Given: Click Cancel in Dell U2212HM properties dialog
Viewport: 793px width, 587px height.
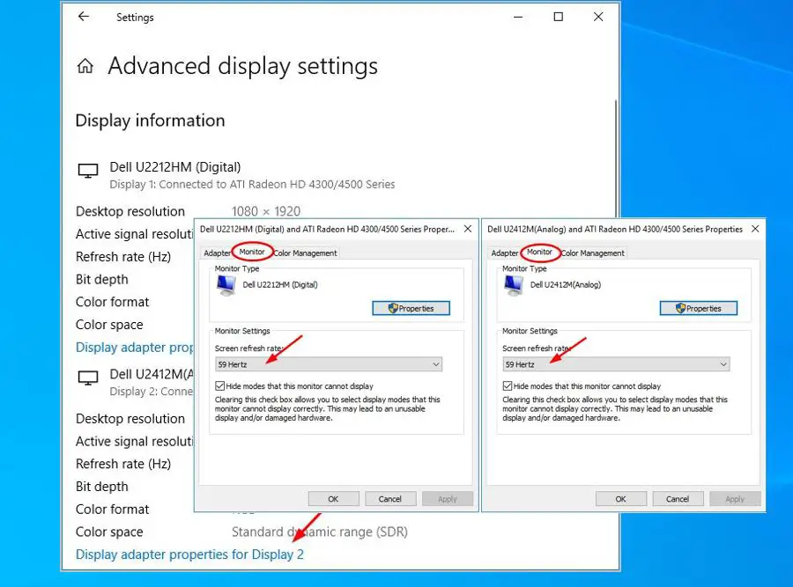Looking at the screenshot, I should tap(390, 499).
